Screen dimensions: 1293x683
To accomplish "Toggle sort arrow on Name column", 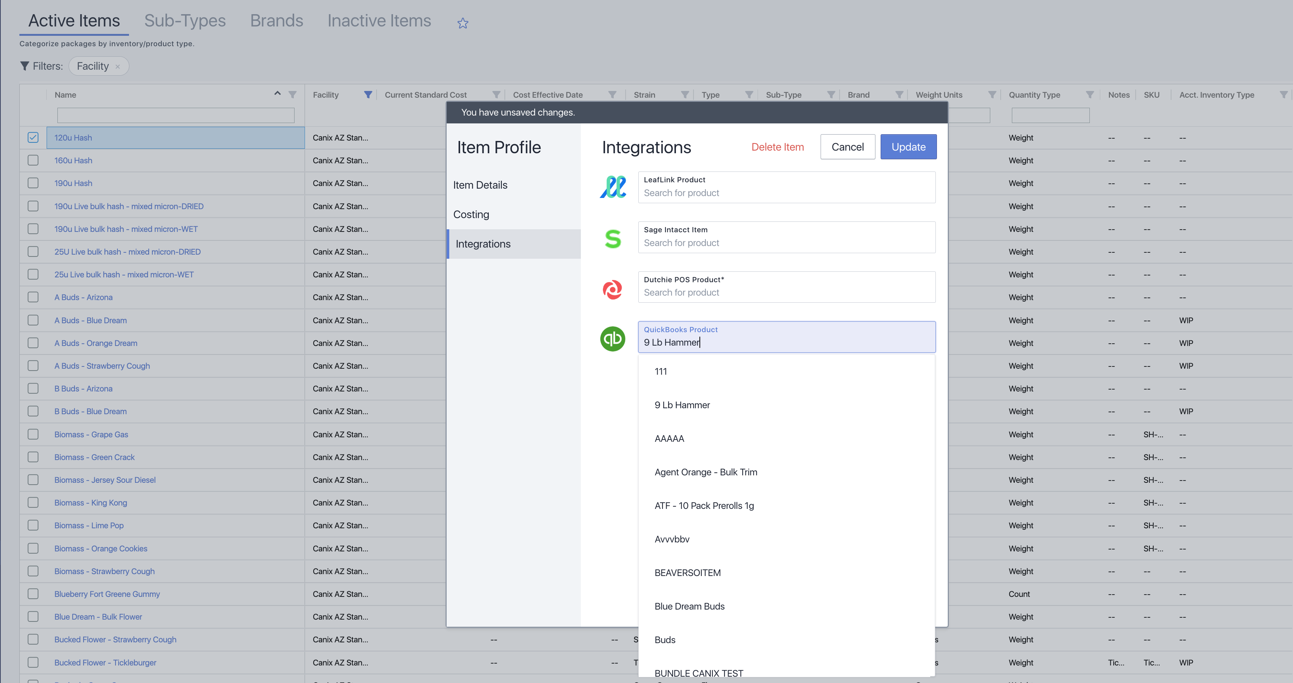I will coord(277,93).
